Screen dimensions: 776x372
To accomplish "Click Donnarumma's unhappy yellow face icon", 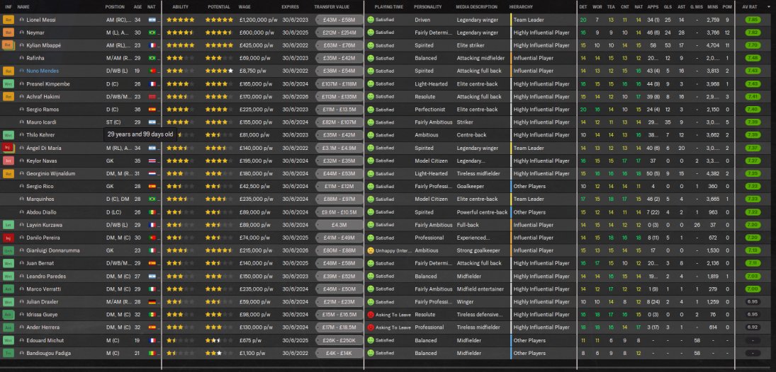I will pos(370,250).
